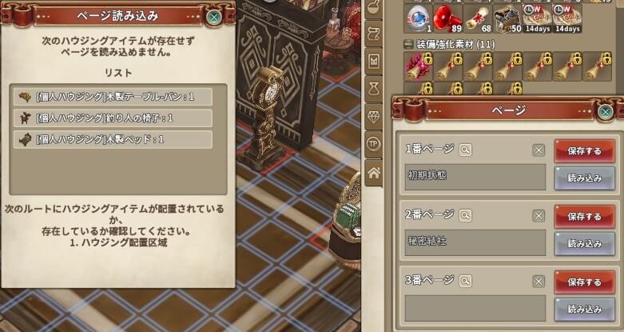Click 保存する for 1番ページ

[x=585, y=151]
